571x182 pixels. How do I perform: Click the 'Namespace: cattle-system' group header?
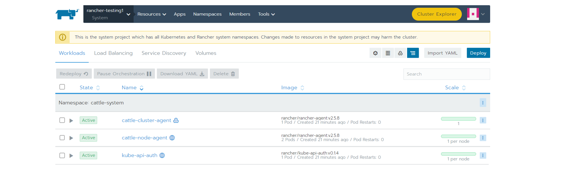tap(272, 103)
